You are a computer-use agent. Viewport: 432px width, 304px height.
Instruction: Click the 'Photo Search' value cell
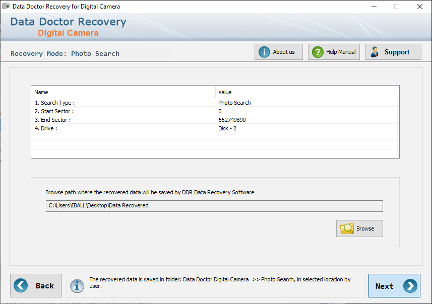coord(234,103)
